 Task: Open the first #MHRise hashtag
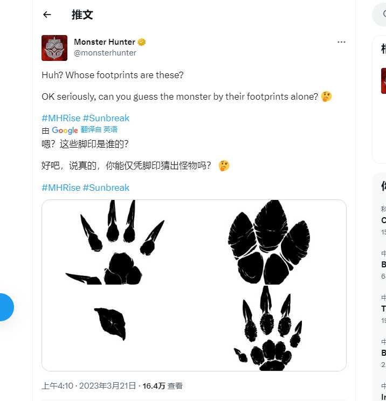[x=61, y=118]
